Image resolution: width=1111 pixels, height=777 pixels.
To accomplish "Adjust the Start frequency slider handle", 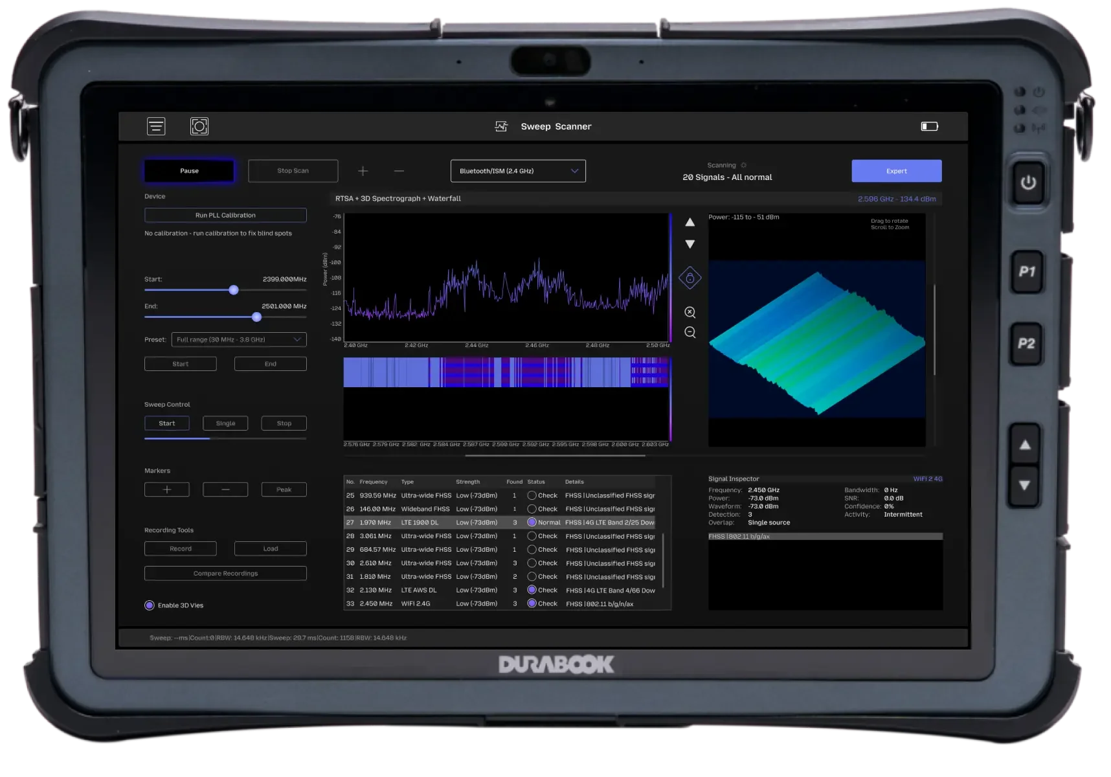I will click(234, 290).
